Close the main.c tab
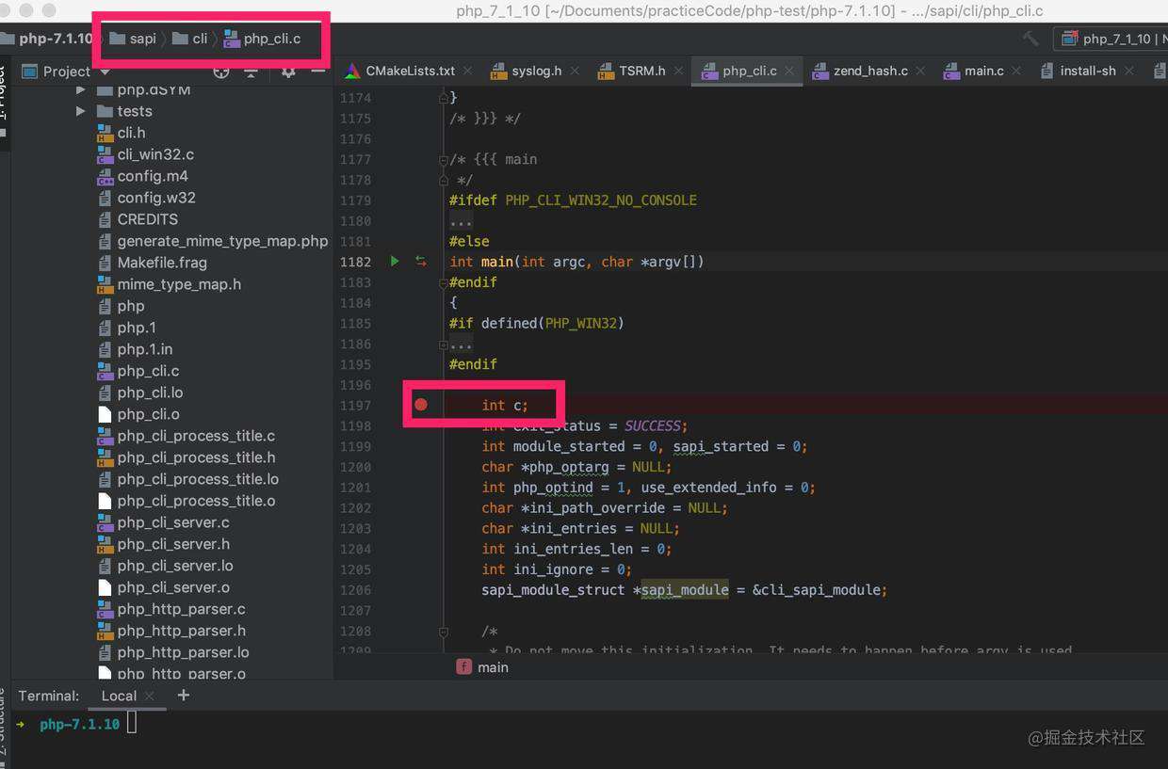1168x769 pixels. [x=1016, y=71]
